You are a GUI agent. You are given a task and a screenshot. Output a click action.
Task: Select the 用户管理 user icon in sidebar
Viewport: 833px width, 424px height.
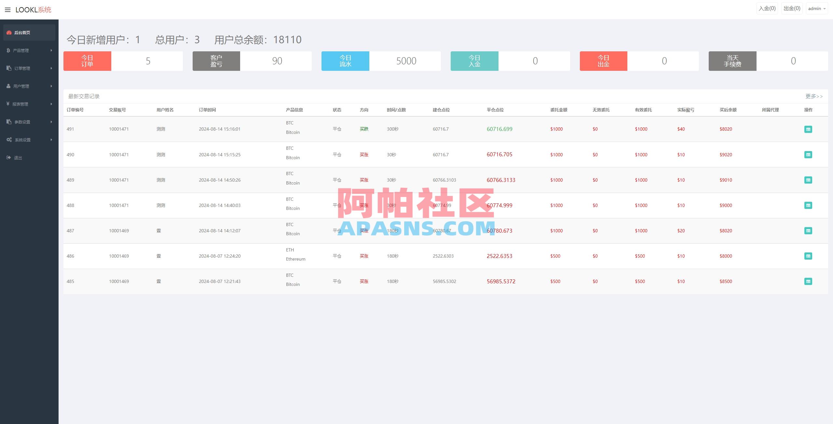(x=8, y=86)
